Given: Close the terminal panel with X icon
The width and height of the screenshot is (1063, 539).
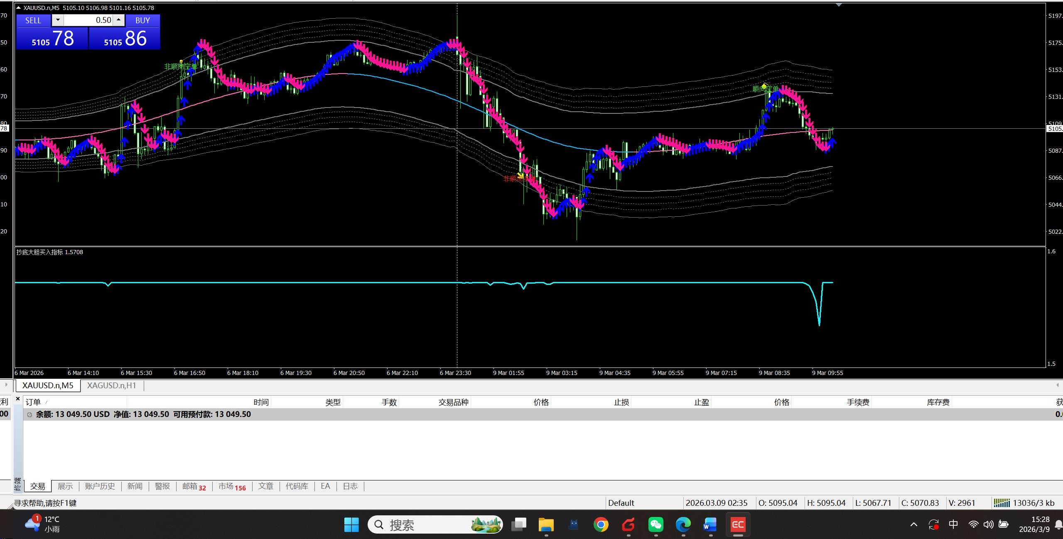Looking at the screenshot, I should (18, 399).
